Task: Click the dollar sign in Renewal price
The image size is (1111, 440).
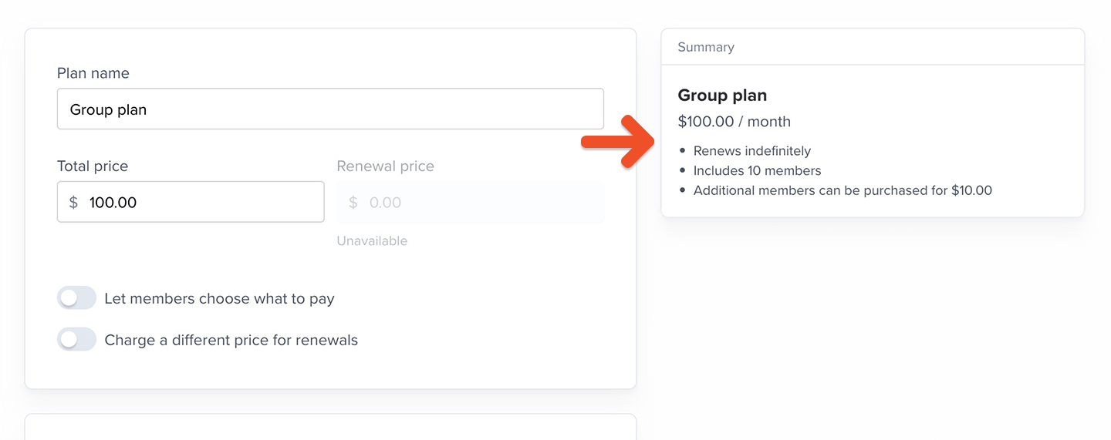Action: (353, 203)
